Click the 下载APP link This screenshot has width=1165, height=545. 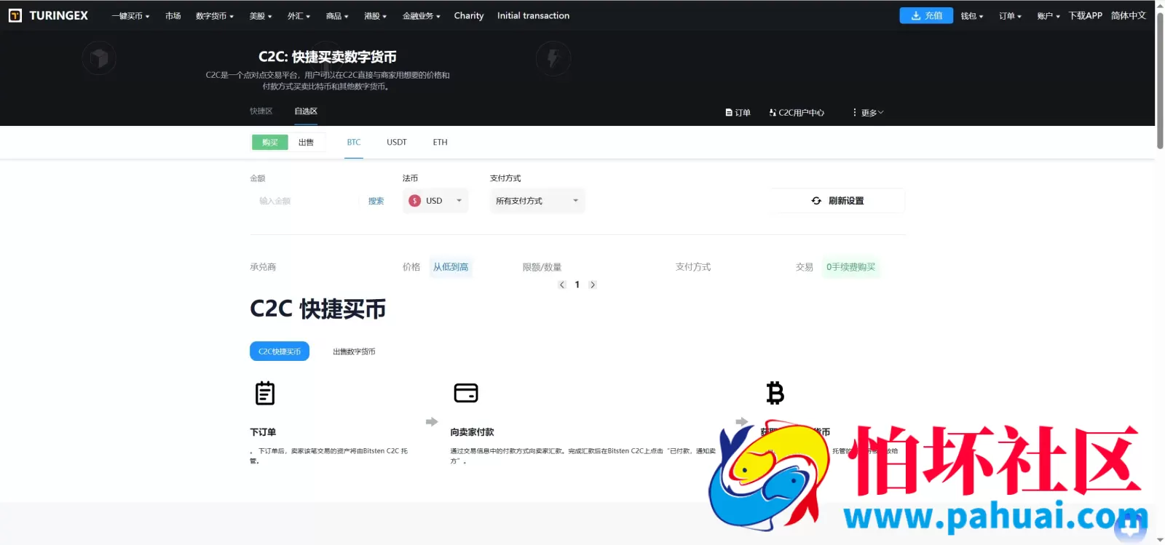pos(1086,16)
